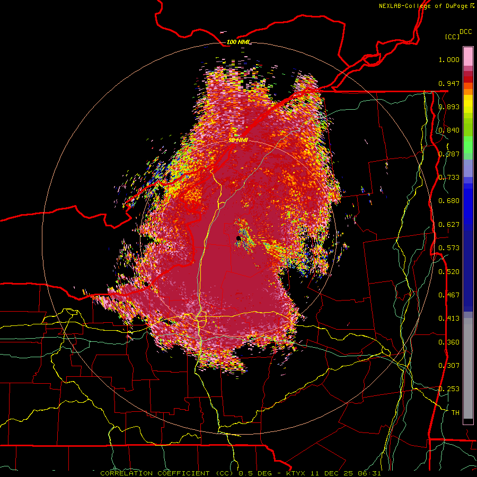Click the 100 NMI range ring label

238,42
